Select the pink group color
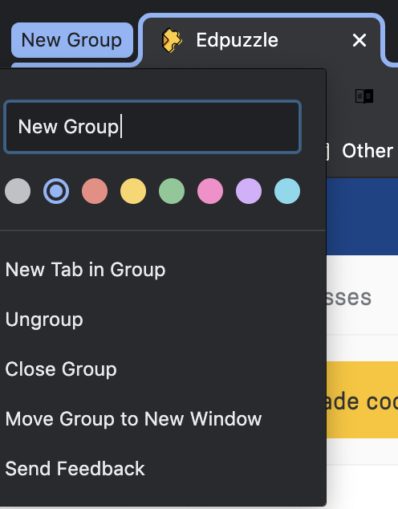398x509 pixels. click(210, 191)
